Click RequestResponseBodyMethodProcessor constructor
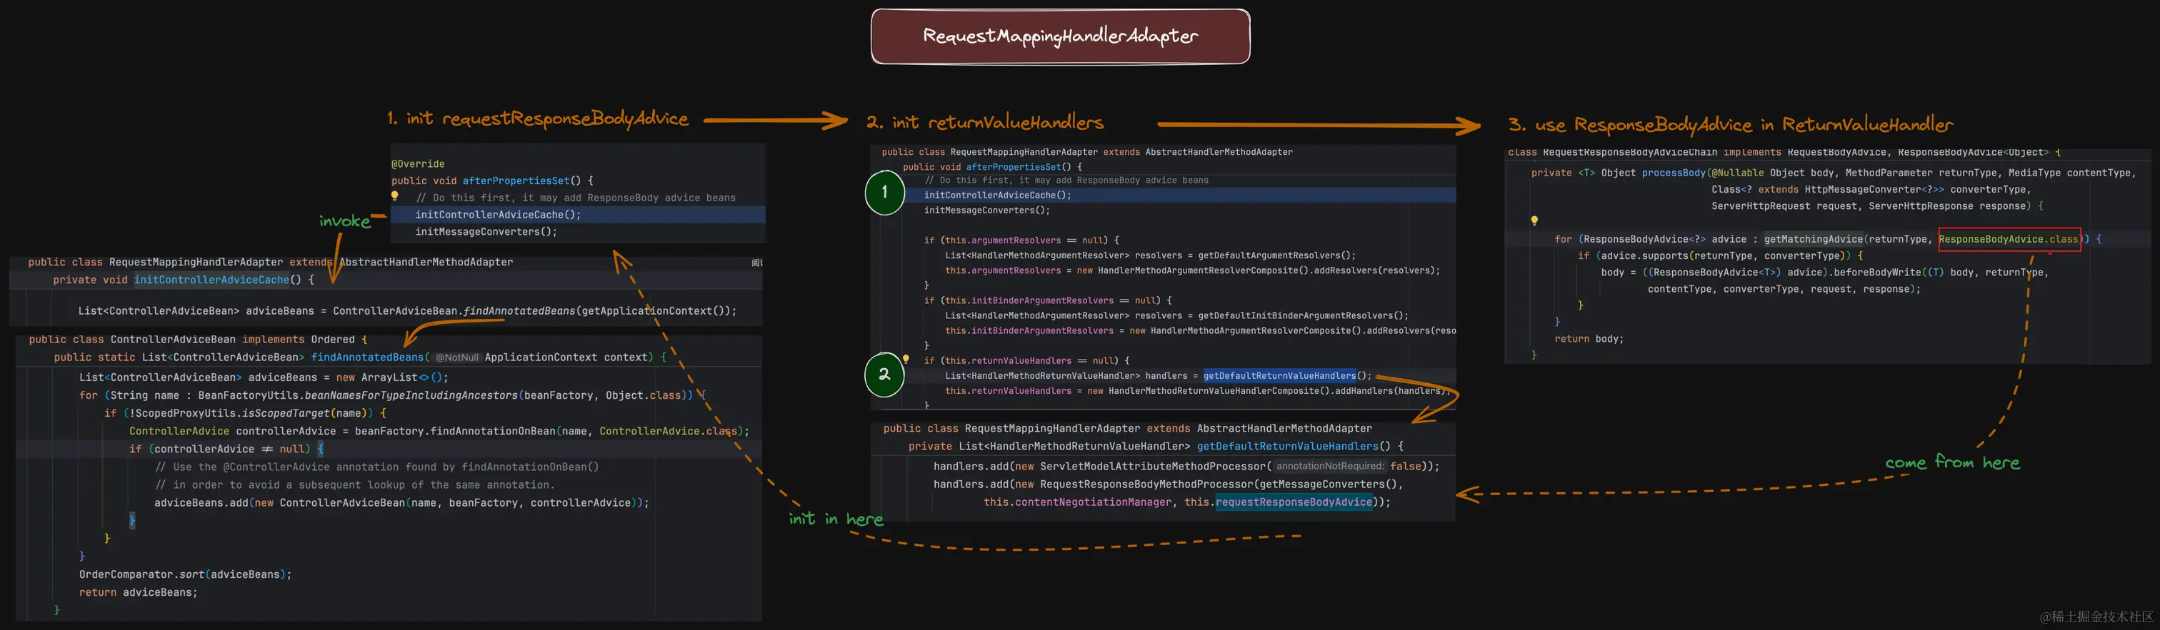 point(1146,484)
